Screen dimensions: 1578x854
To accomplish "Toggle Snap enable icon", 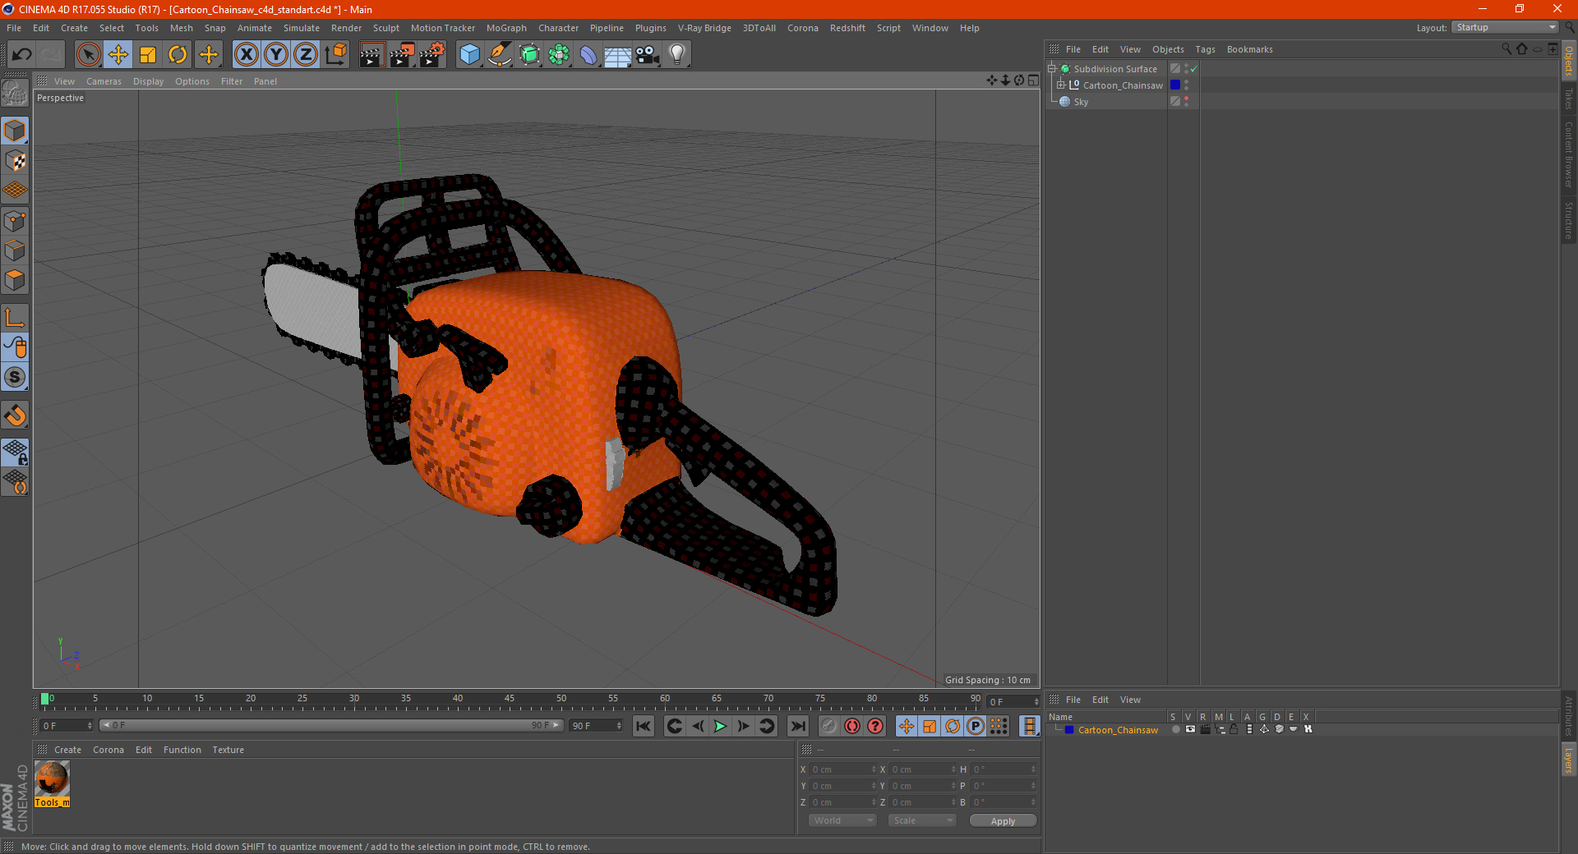I will coord(15,378).
